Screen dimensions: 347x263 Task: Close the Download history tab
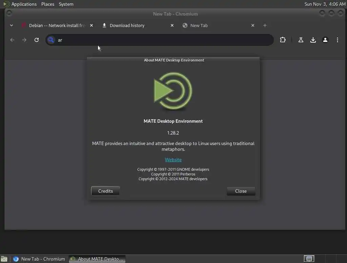coord(172,25)
